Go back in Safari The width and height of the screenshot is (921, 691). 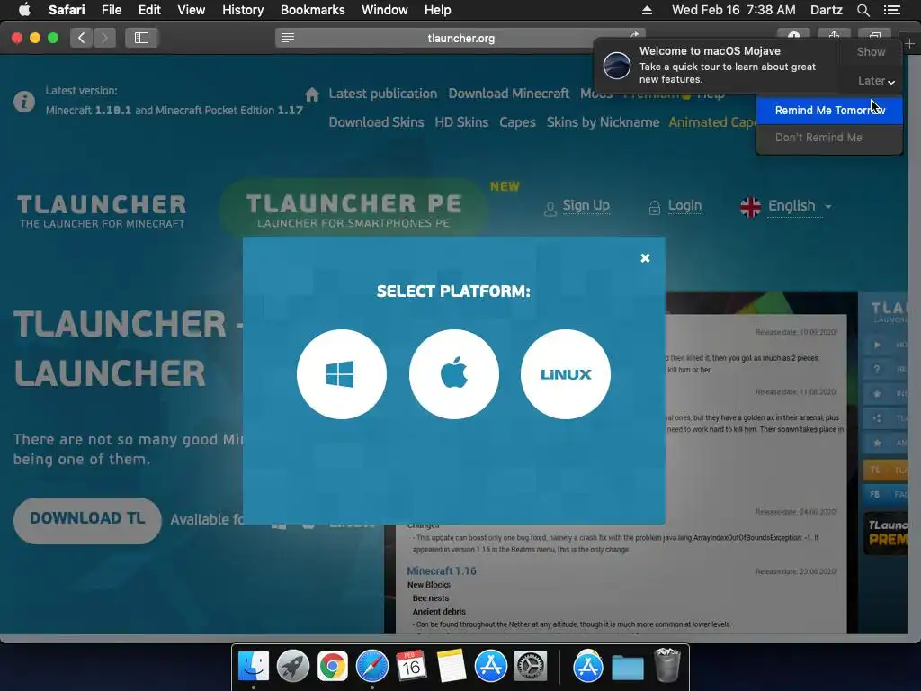pyautogui.click(x=81, y=38)
